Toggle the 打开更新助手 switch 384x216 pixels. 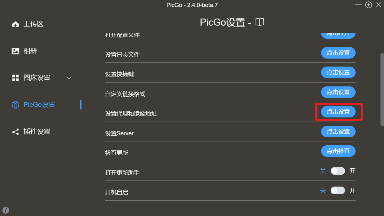[338, 171]
